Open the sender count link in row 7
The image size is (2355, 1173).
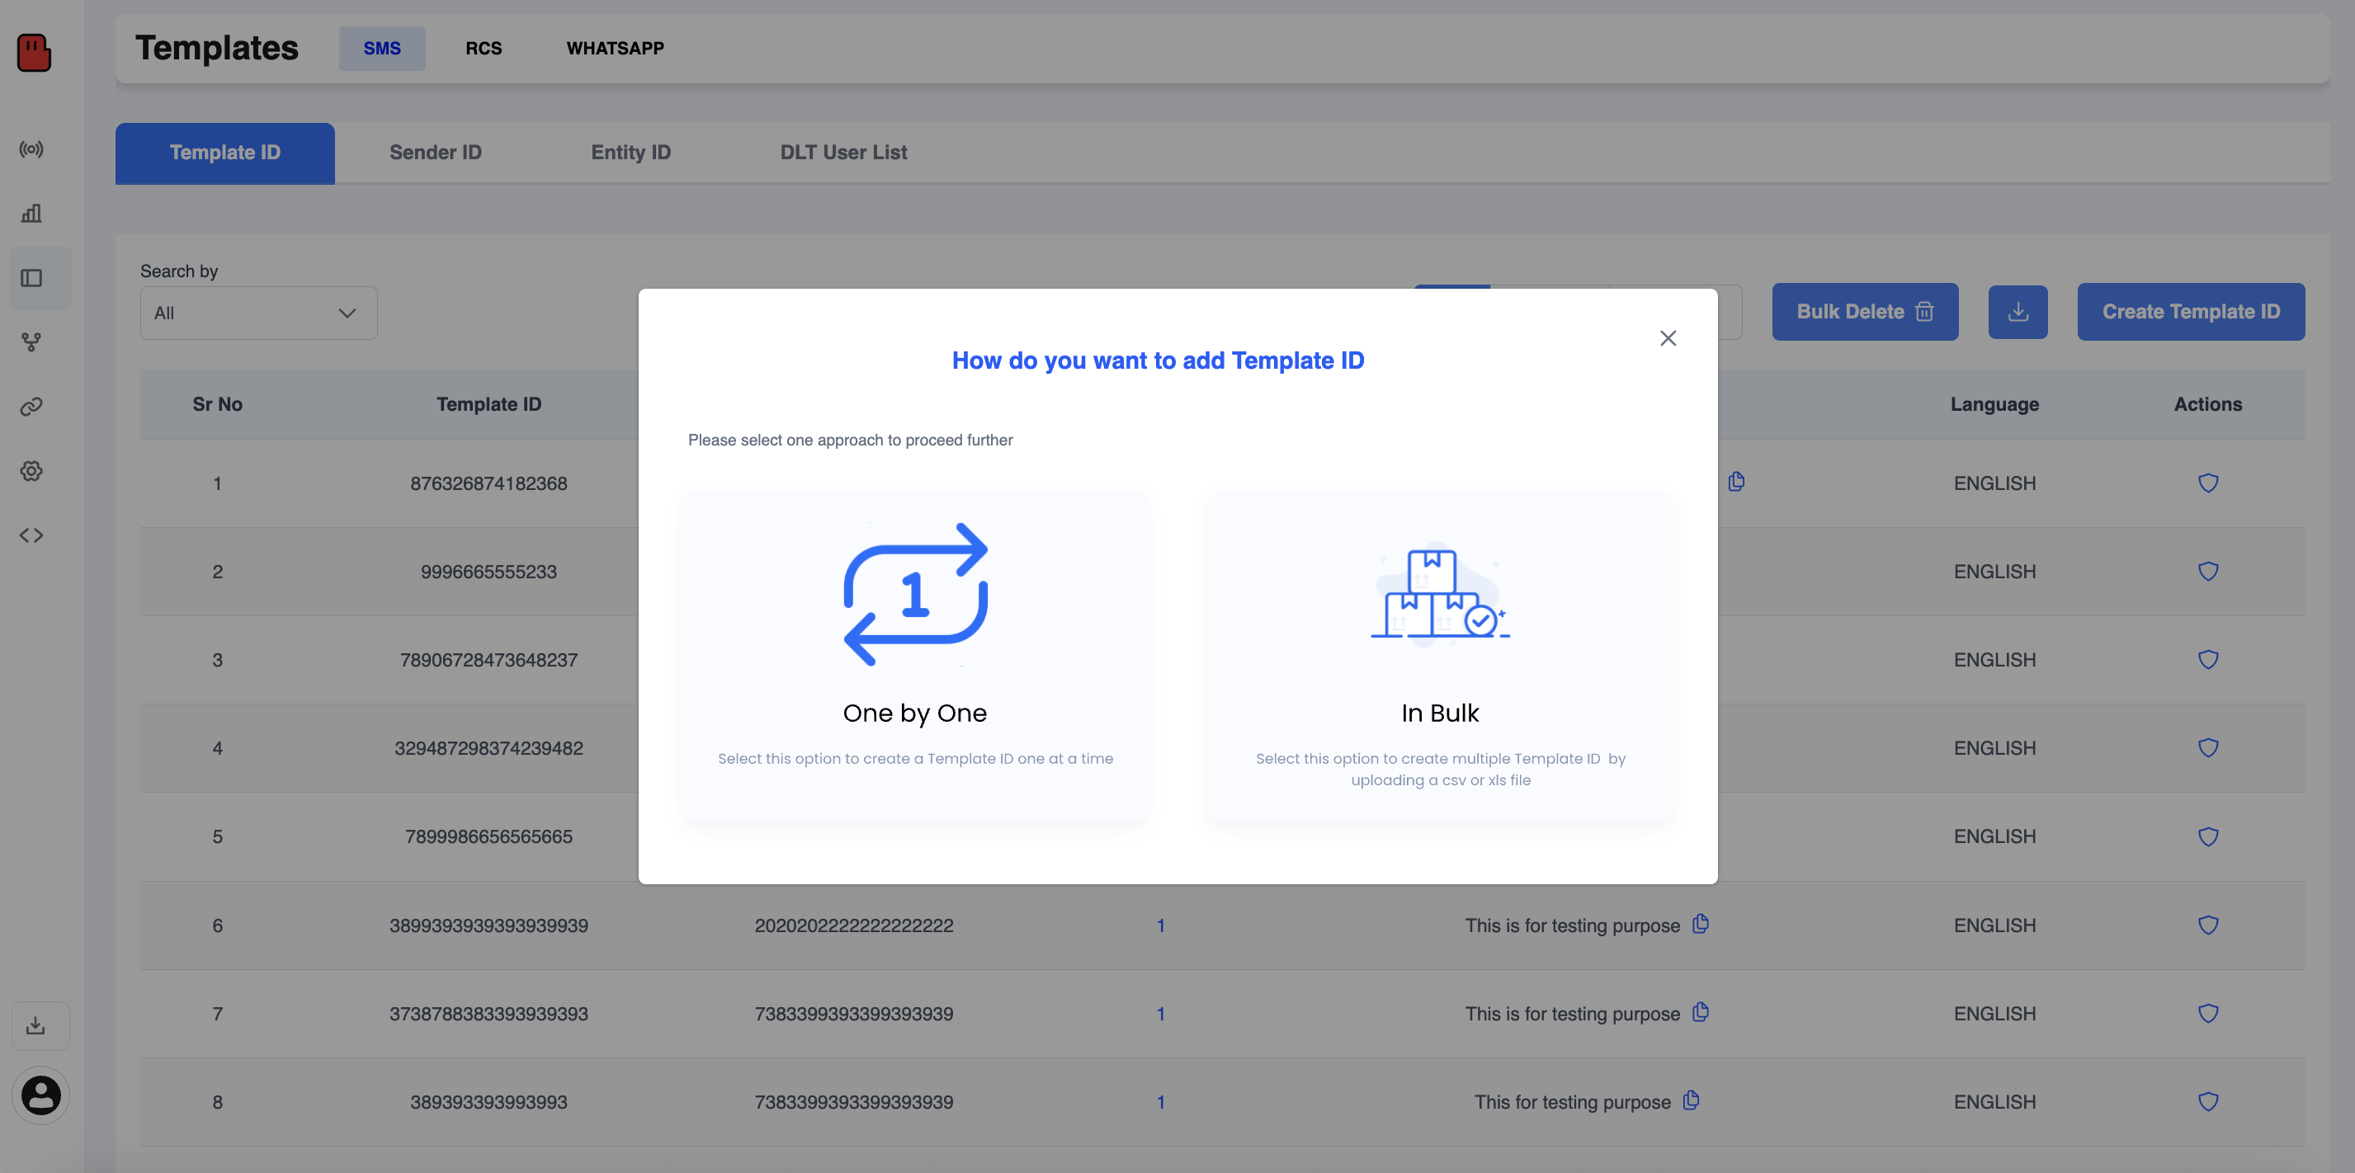pyautogui.click(x=1160, y=1014)
